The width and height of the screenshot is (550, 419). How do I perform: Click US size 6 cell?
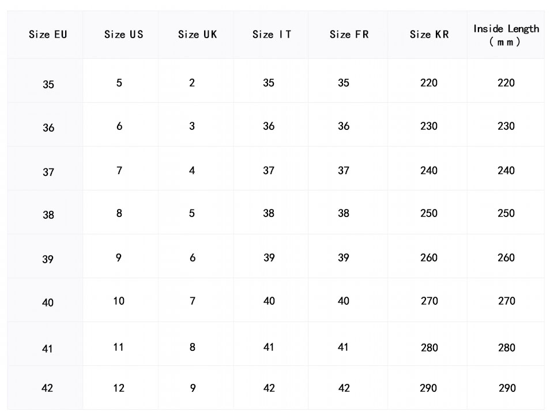(119, 126)
